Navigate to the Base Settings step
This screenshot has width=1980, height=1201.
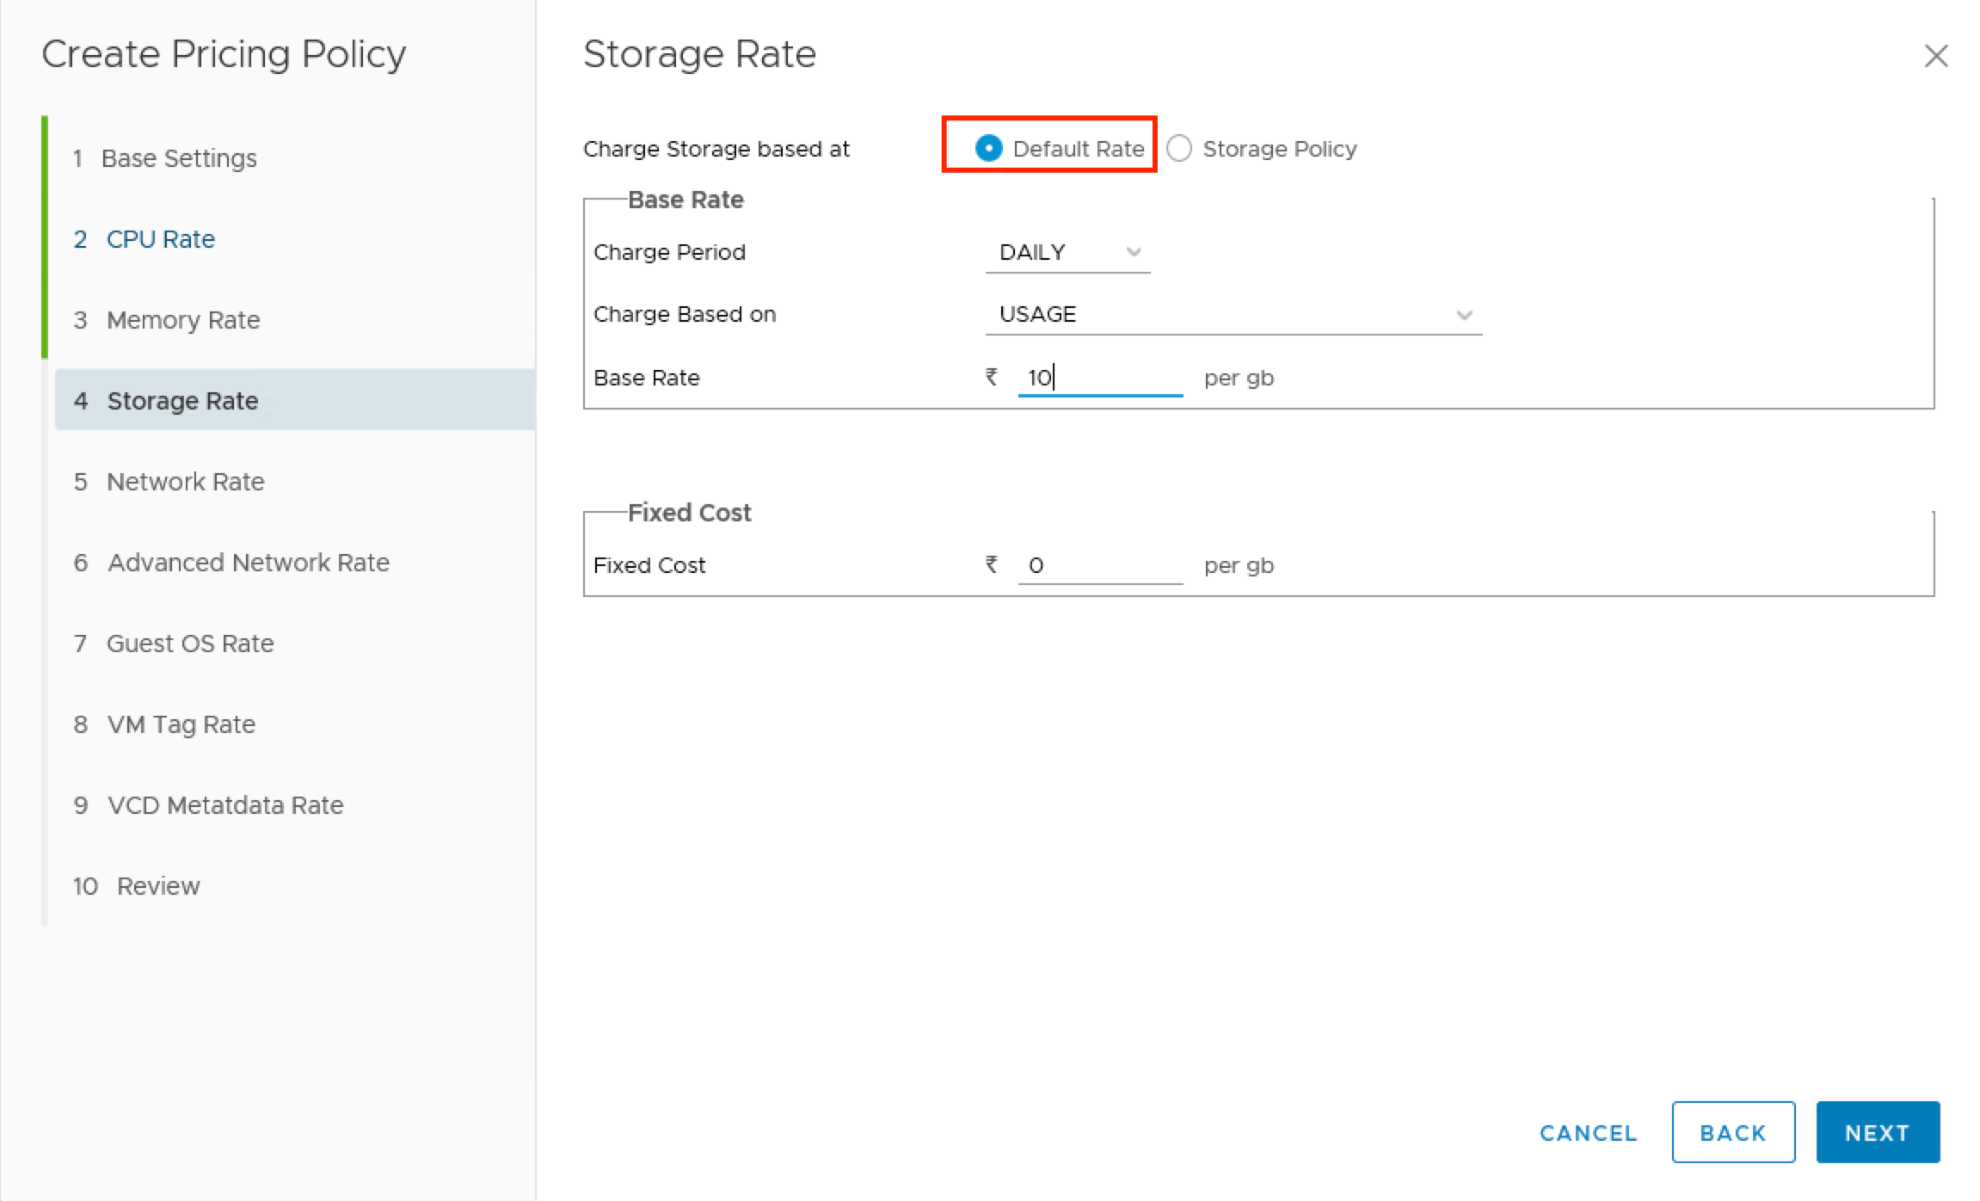(180, 157)
